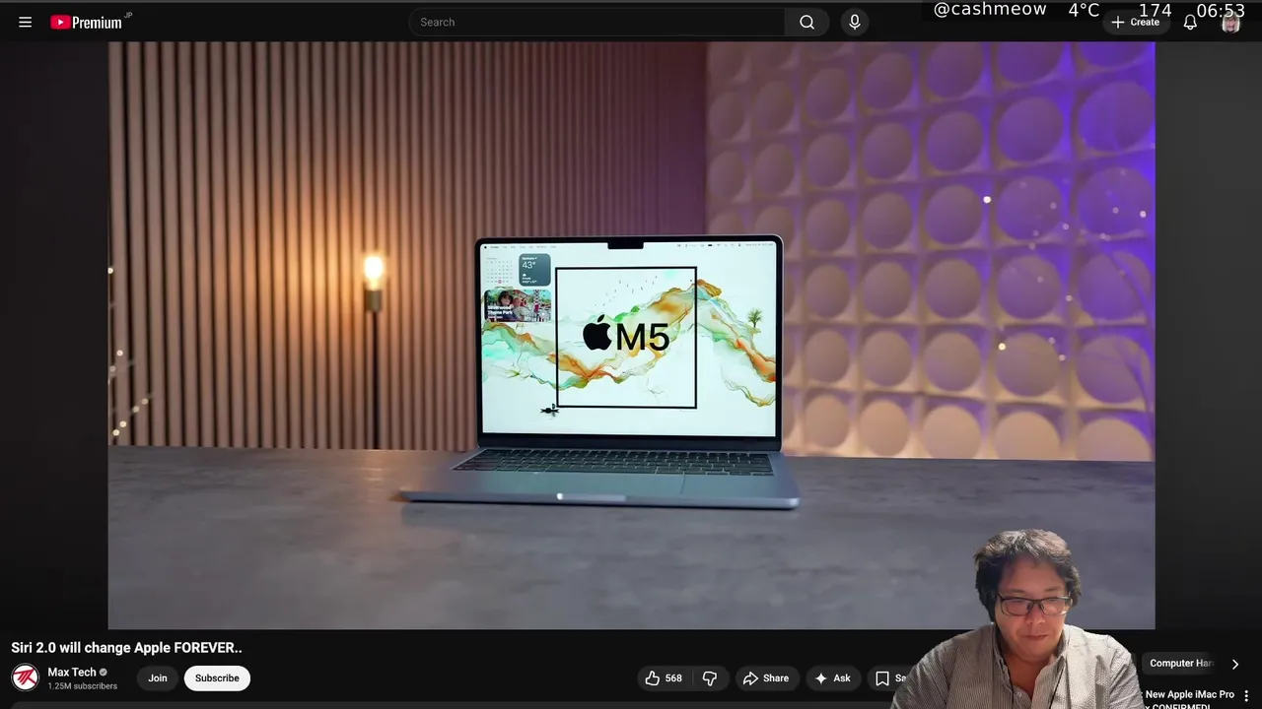Click the 1.25M subscribers text

82,686
